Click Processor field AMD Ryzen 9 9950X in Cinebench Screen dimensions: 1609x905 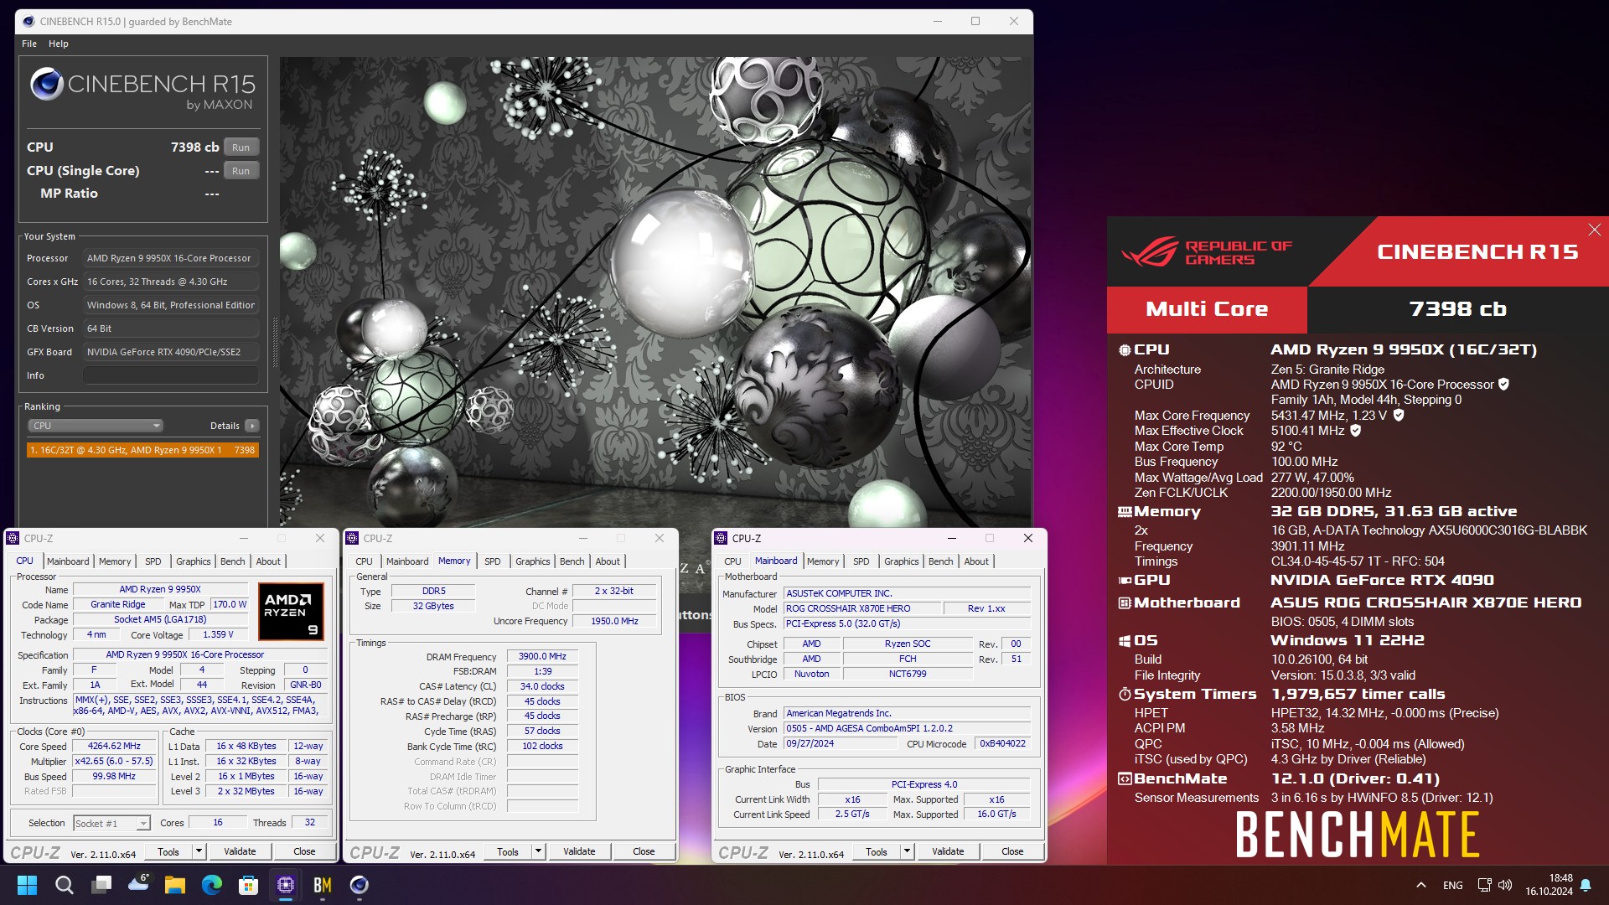(x=171, y=258)
